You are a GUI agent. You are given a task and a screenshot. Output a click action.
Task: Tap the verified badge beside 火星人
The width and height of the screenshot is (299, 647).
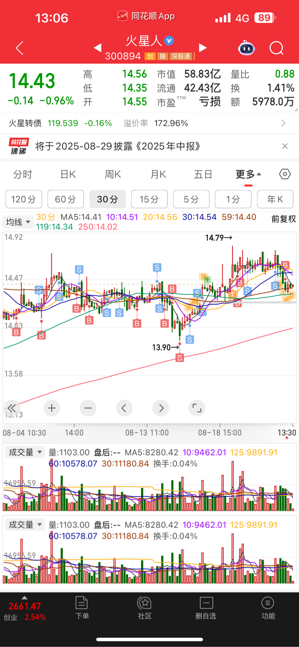pyautogui.click(x=169, y=40)
